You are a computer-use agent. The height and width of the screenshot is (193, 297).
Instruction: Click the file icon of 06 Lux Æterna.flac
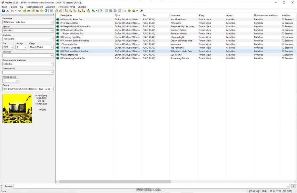(58, 55)
